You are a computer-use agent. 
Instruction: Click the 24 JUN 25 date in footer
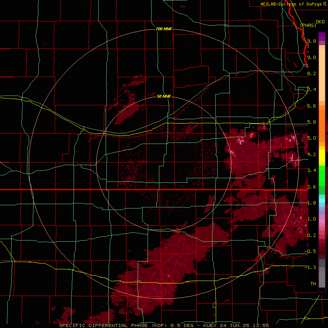234,325
